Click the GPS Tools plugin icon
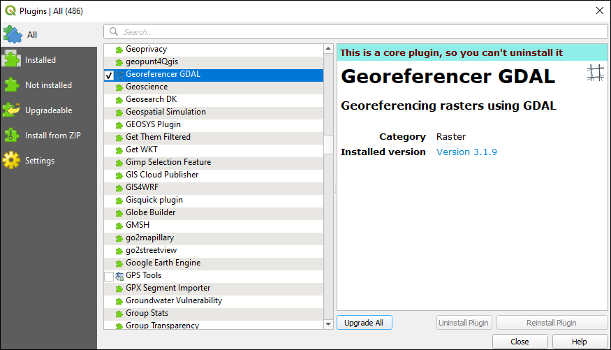This screenshot has width=611, height=350. pos(119,277)
